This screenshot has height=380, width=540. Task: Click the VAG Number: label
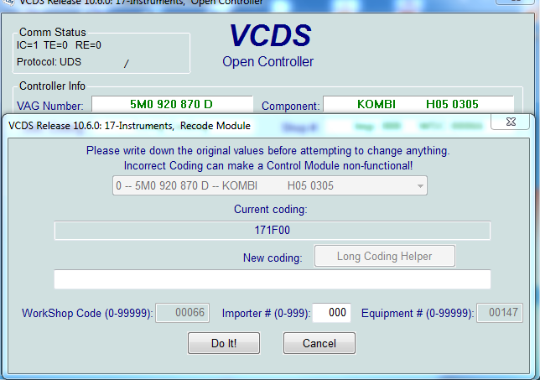click(50, 106)
